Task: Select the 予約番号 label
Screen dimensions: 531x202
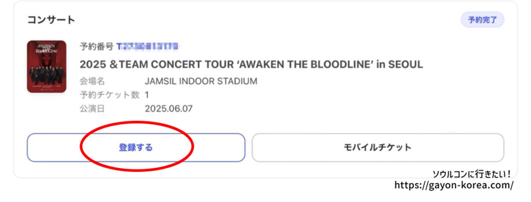Action: [x=96, y=46]
